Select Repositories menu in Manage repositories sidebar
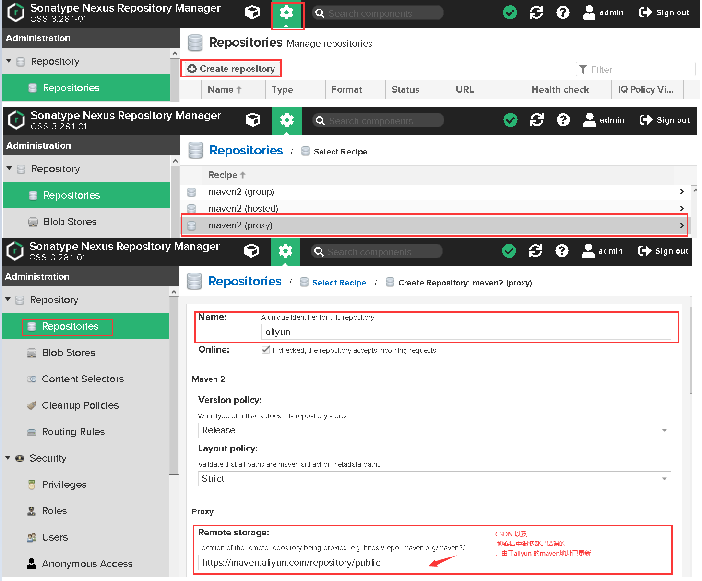Viewport: 702px width, 581px height. [86, 88]
